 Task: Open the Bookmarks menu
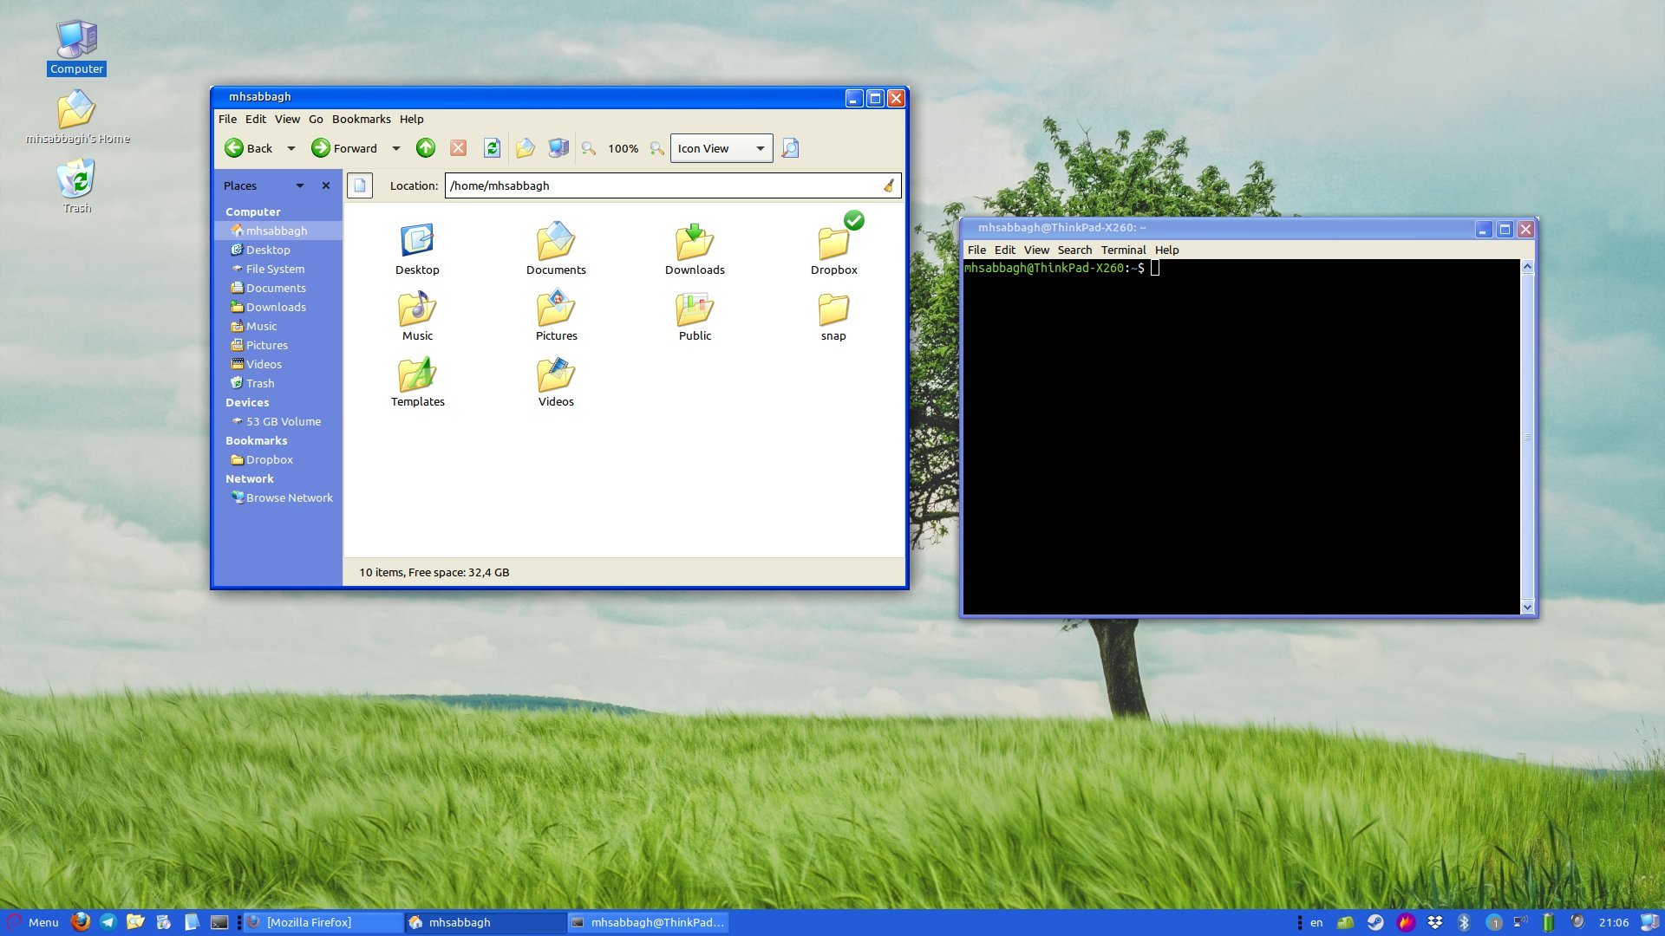tap(362, 119)
